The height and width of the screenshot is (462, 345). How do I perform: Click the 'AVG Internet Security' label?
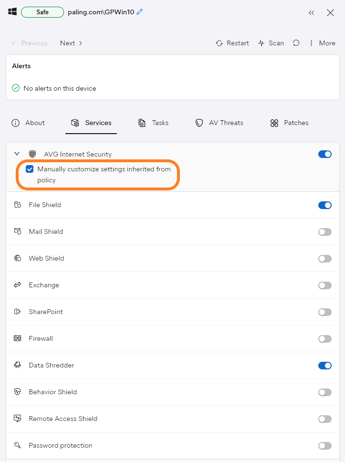(x=78, y=154)
